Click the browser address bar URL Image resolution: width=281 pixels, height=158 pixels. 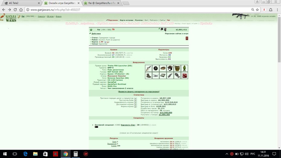pos(55,10)
